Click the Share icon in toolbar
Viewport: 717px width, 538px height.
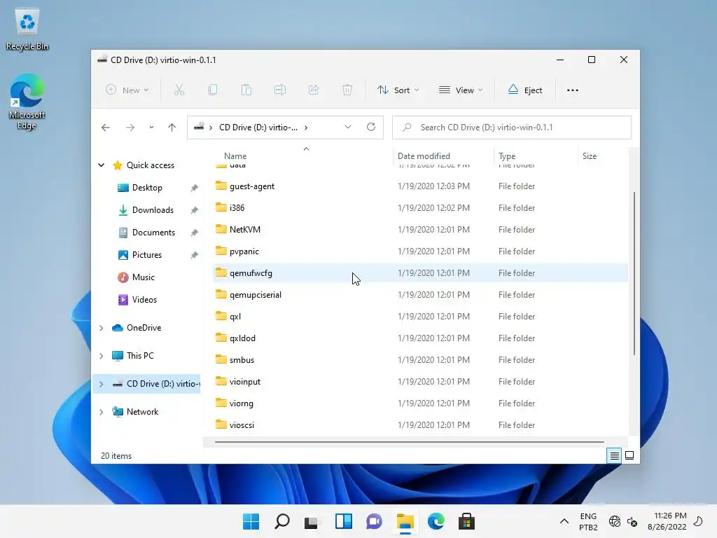[x=314, y=90]
